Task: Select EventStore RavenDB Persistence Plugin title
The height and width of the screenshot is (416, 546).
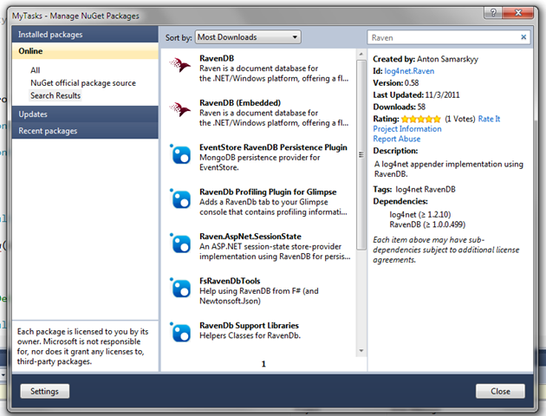Action: 273,147
